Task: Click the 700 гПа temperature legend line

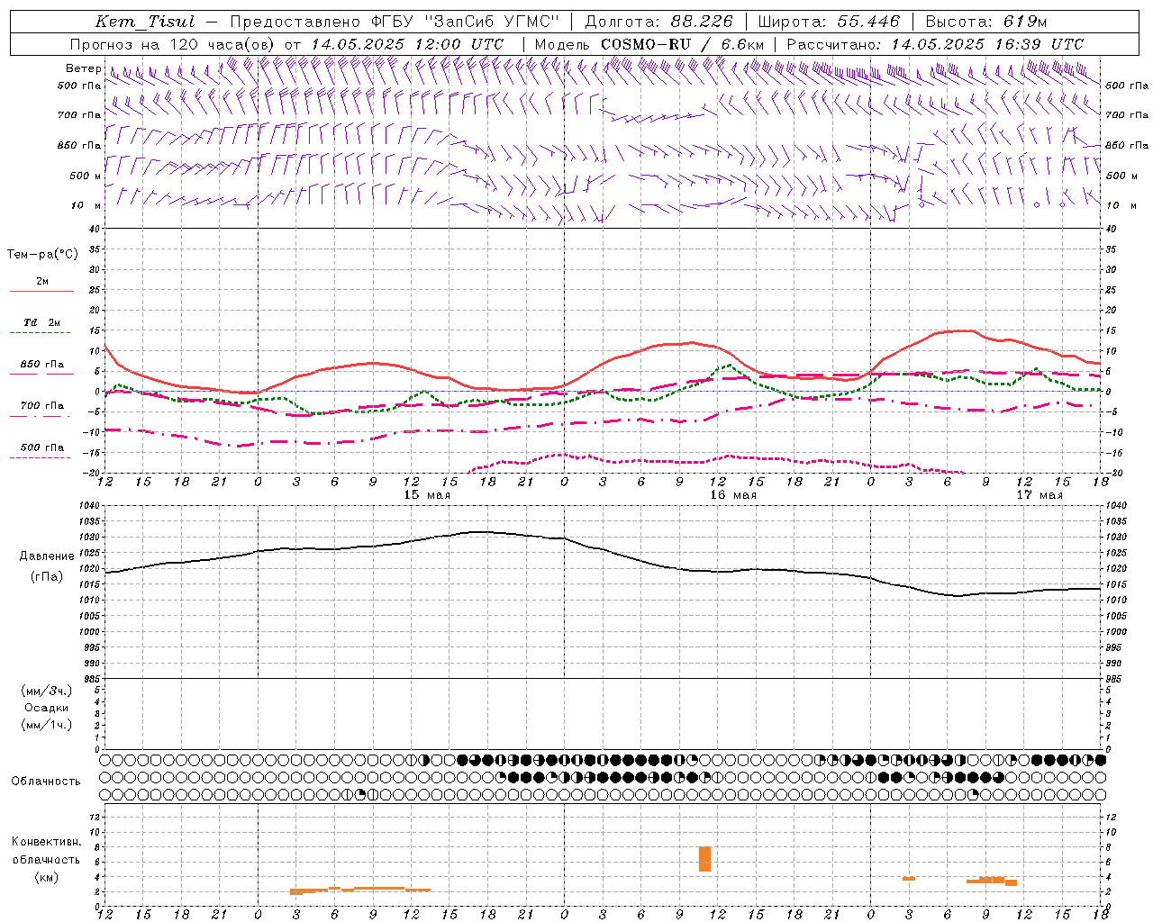Action: (x=41, y=416)
